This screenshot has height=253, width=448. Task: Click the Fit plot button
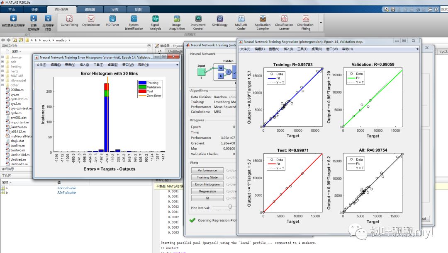pyautogui.click(x=207, y=198)
